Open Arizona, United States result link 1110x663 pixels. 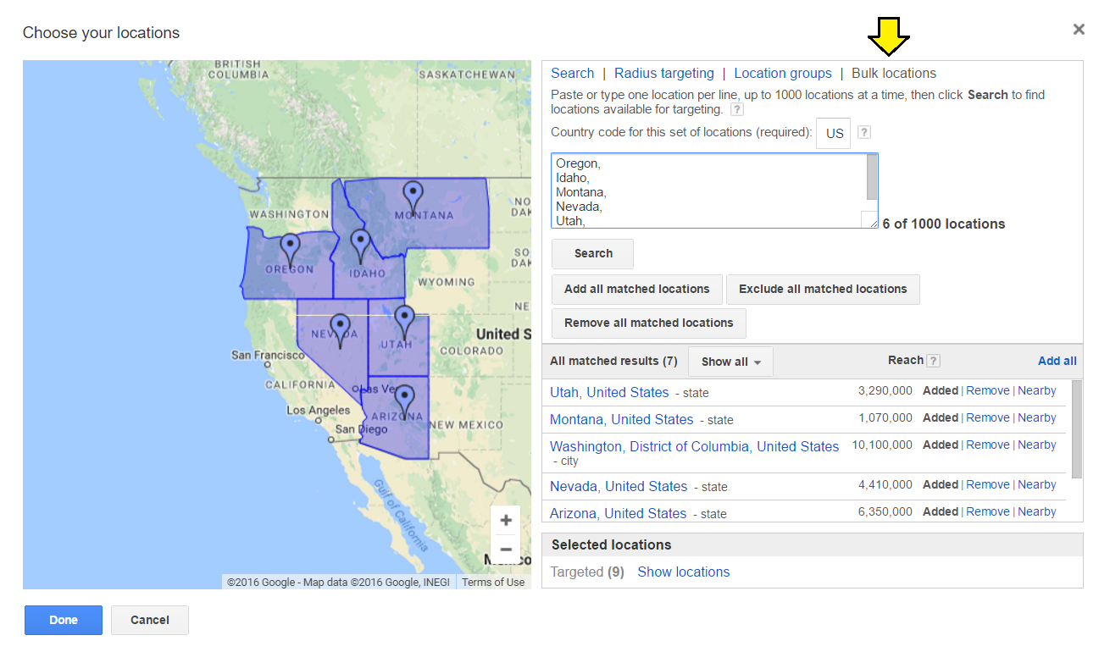pyautogui.click(x=619, y=513)
